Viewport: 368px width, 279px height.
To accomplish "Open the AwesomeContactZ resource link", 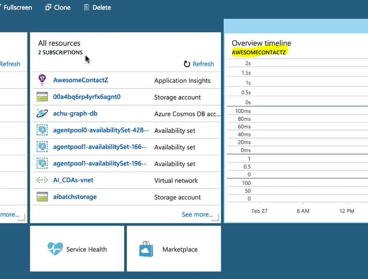I will tap(80, 80).
